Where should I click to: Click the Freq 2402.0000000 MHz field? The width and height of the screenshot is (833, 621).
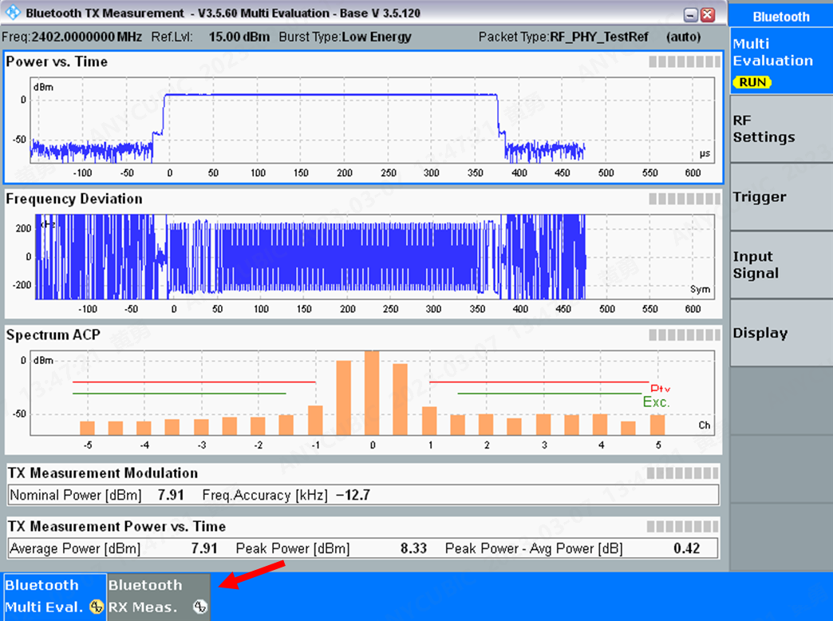point(72,37)
